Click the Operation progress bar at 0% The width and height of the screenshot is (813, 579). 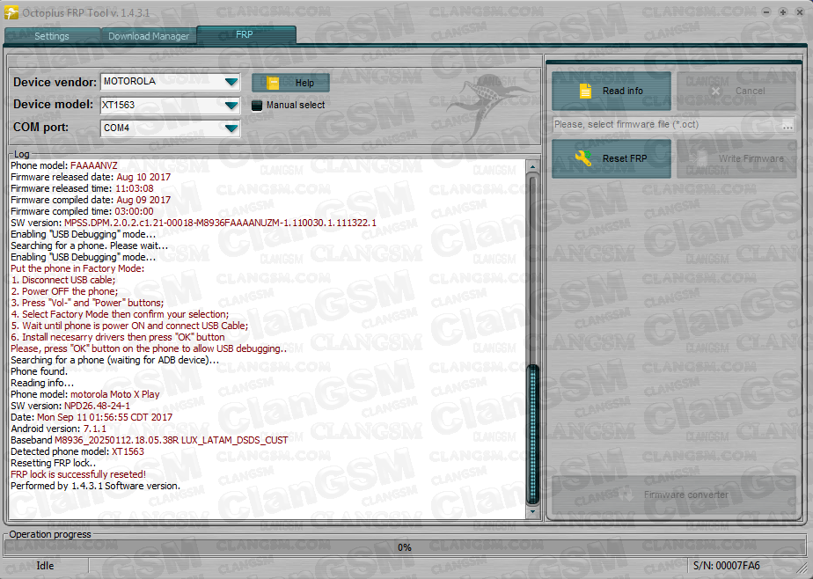point(405,547)
